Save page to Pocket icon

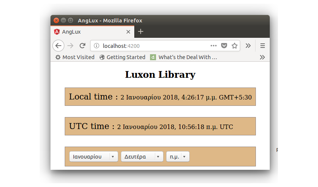[224, 46]
